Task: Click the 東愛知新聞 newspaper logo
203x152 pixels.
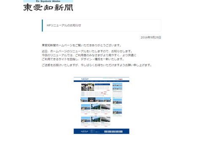Action: (48, 8)
